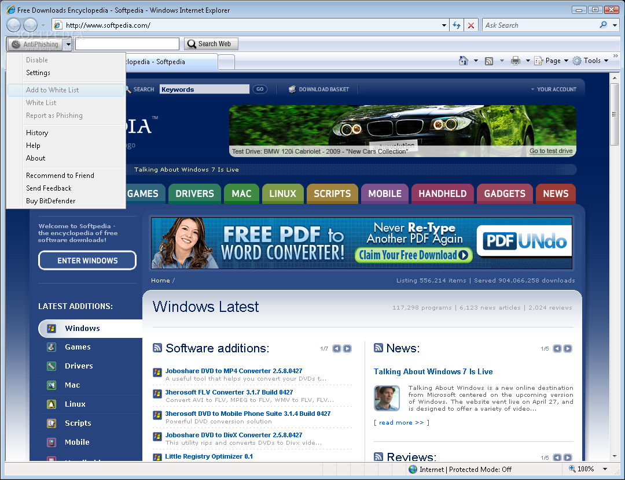Click the red Stop loading icon
Viewport: 625px width, 480px height.
point(470,25)
